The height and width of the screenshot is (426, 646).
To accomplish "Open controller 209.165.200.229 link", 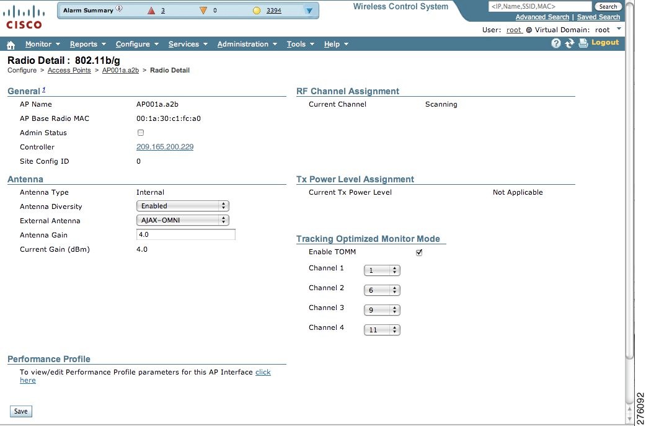I will [165, 147].
